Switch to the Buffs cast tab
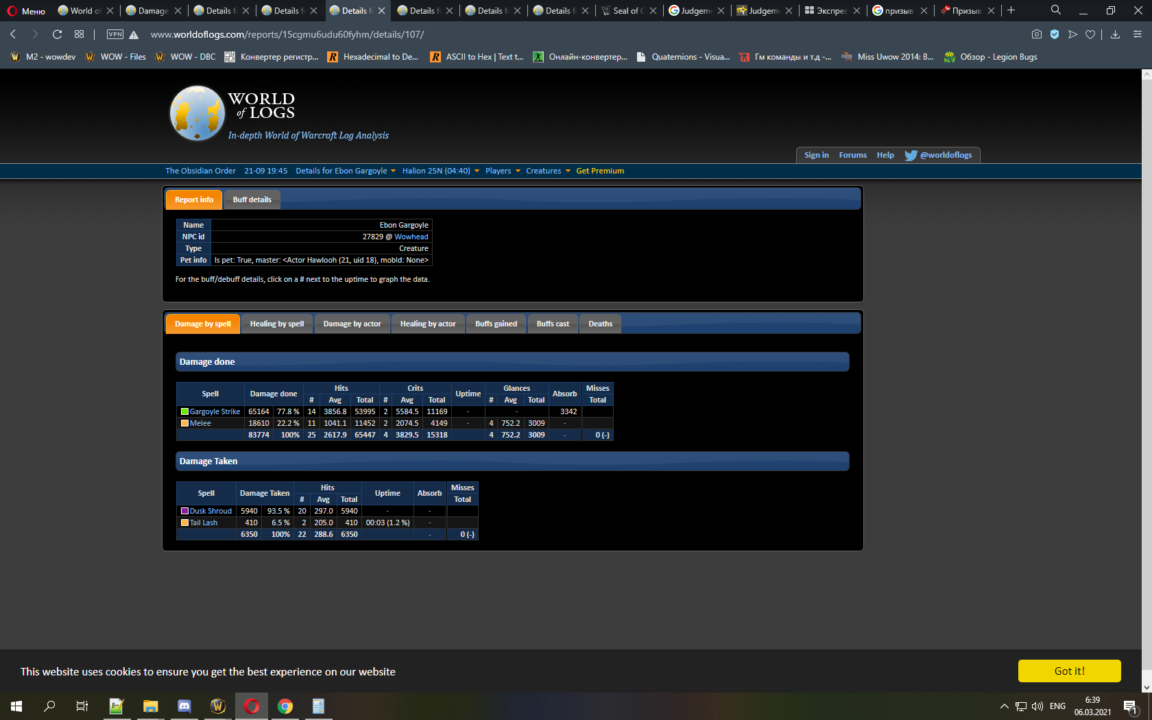The height and width of the screenshot is (720, 1152). 553,324
